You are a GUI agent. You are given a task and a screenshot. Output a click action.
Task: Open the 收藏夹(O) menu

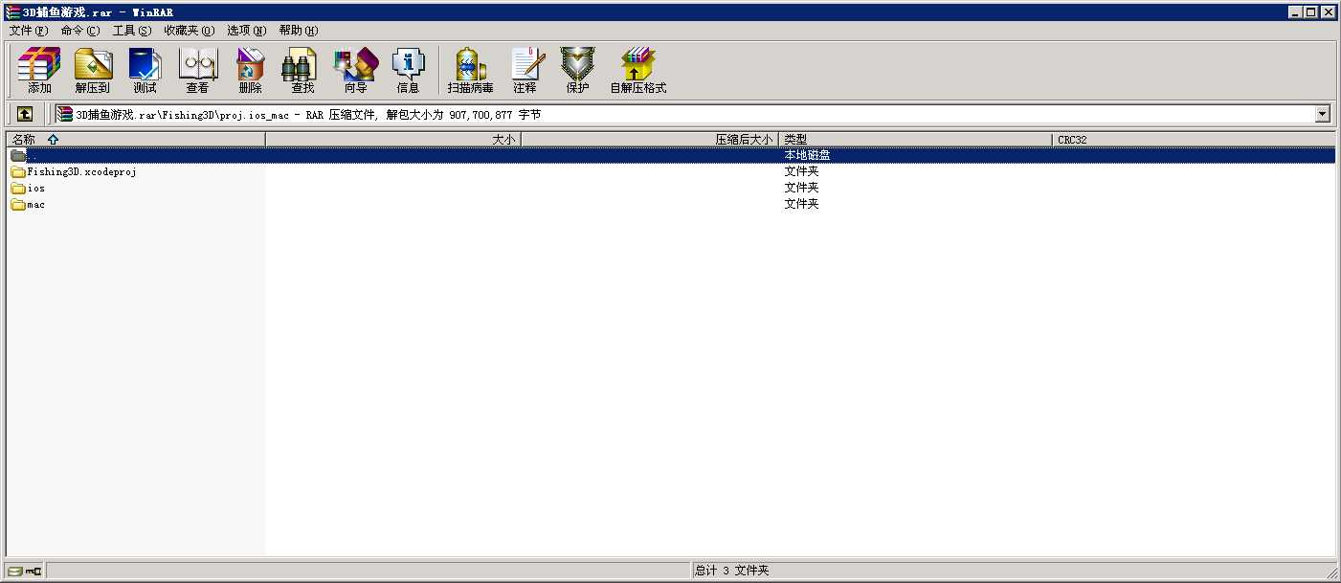(x=190, y=31)
